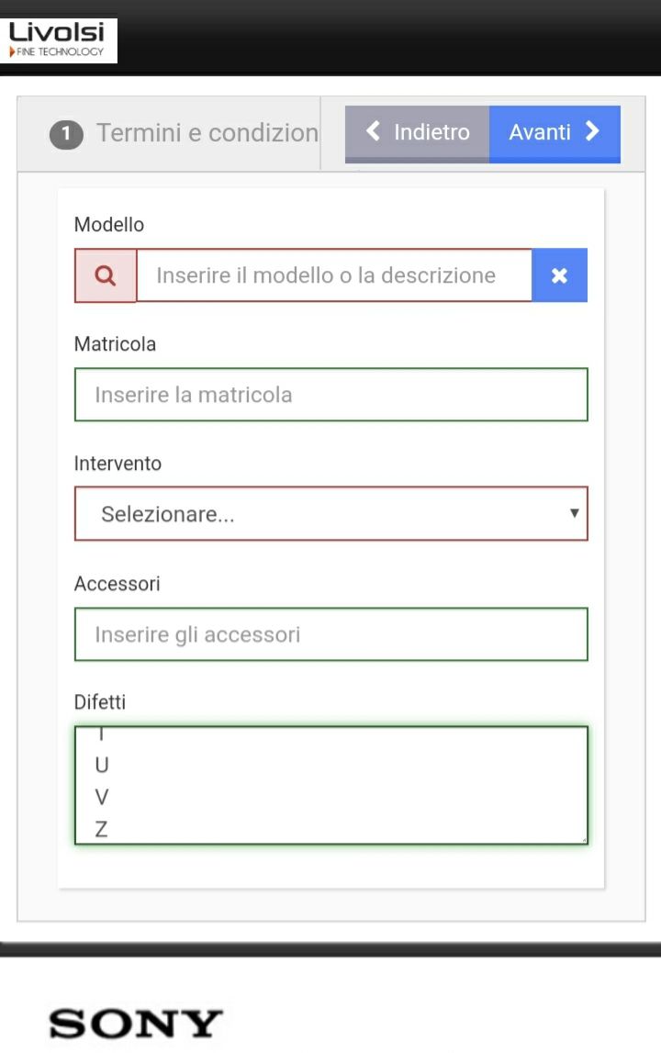Open the Termini e condizioni tab
This screenshot has height=1053, width=661.
click(x=207, y=133)
